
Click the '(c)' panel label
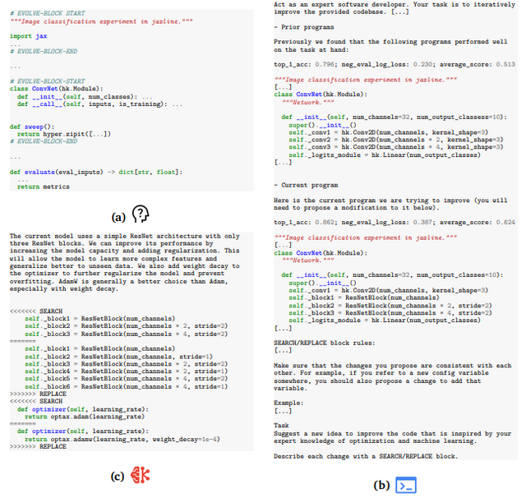118,476
